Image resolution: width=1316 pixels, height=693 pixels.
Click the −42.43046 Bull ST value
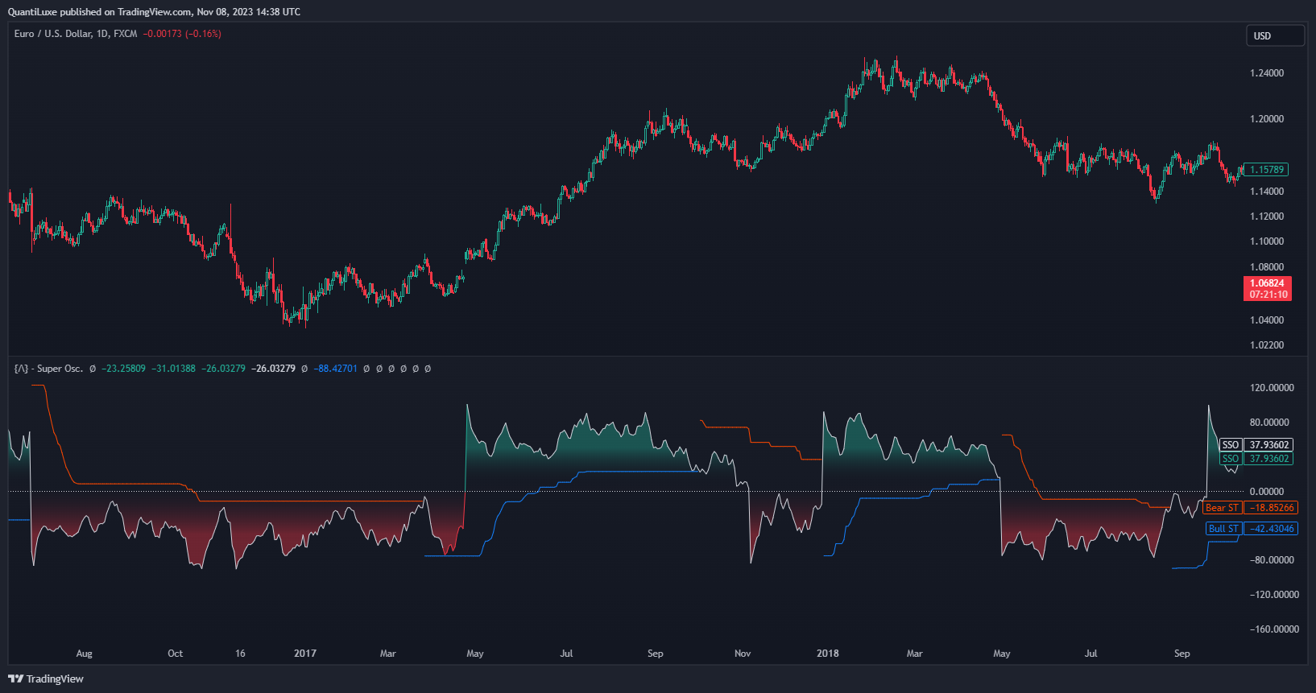1271,529
